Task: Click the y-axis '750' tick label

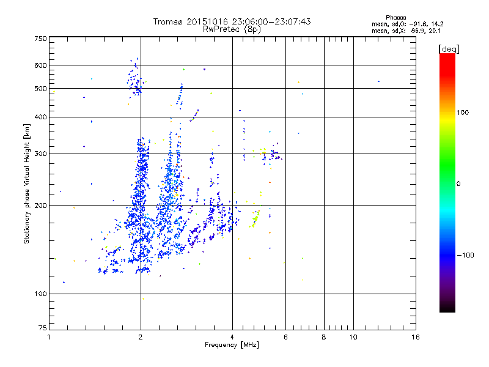Action: (x=40, y=39)
